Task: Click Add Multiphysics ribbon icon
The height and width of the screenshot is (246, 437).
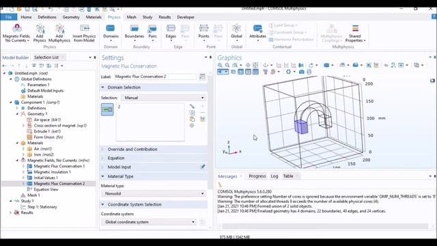Action: 59,33
